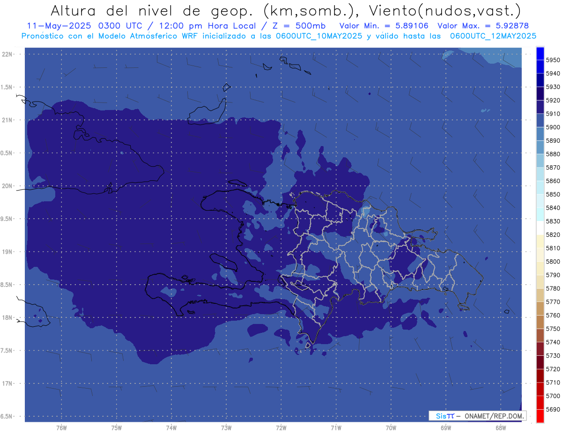Click the '1.5N' latitude label
The image size is (562, 434).
point(7,87)
